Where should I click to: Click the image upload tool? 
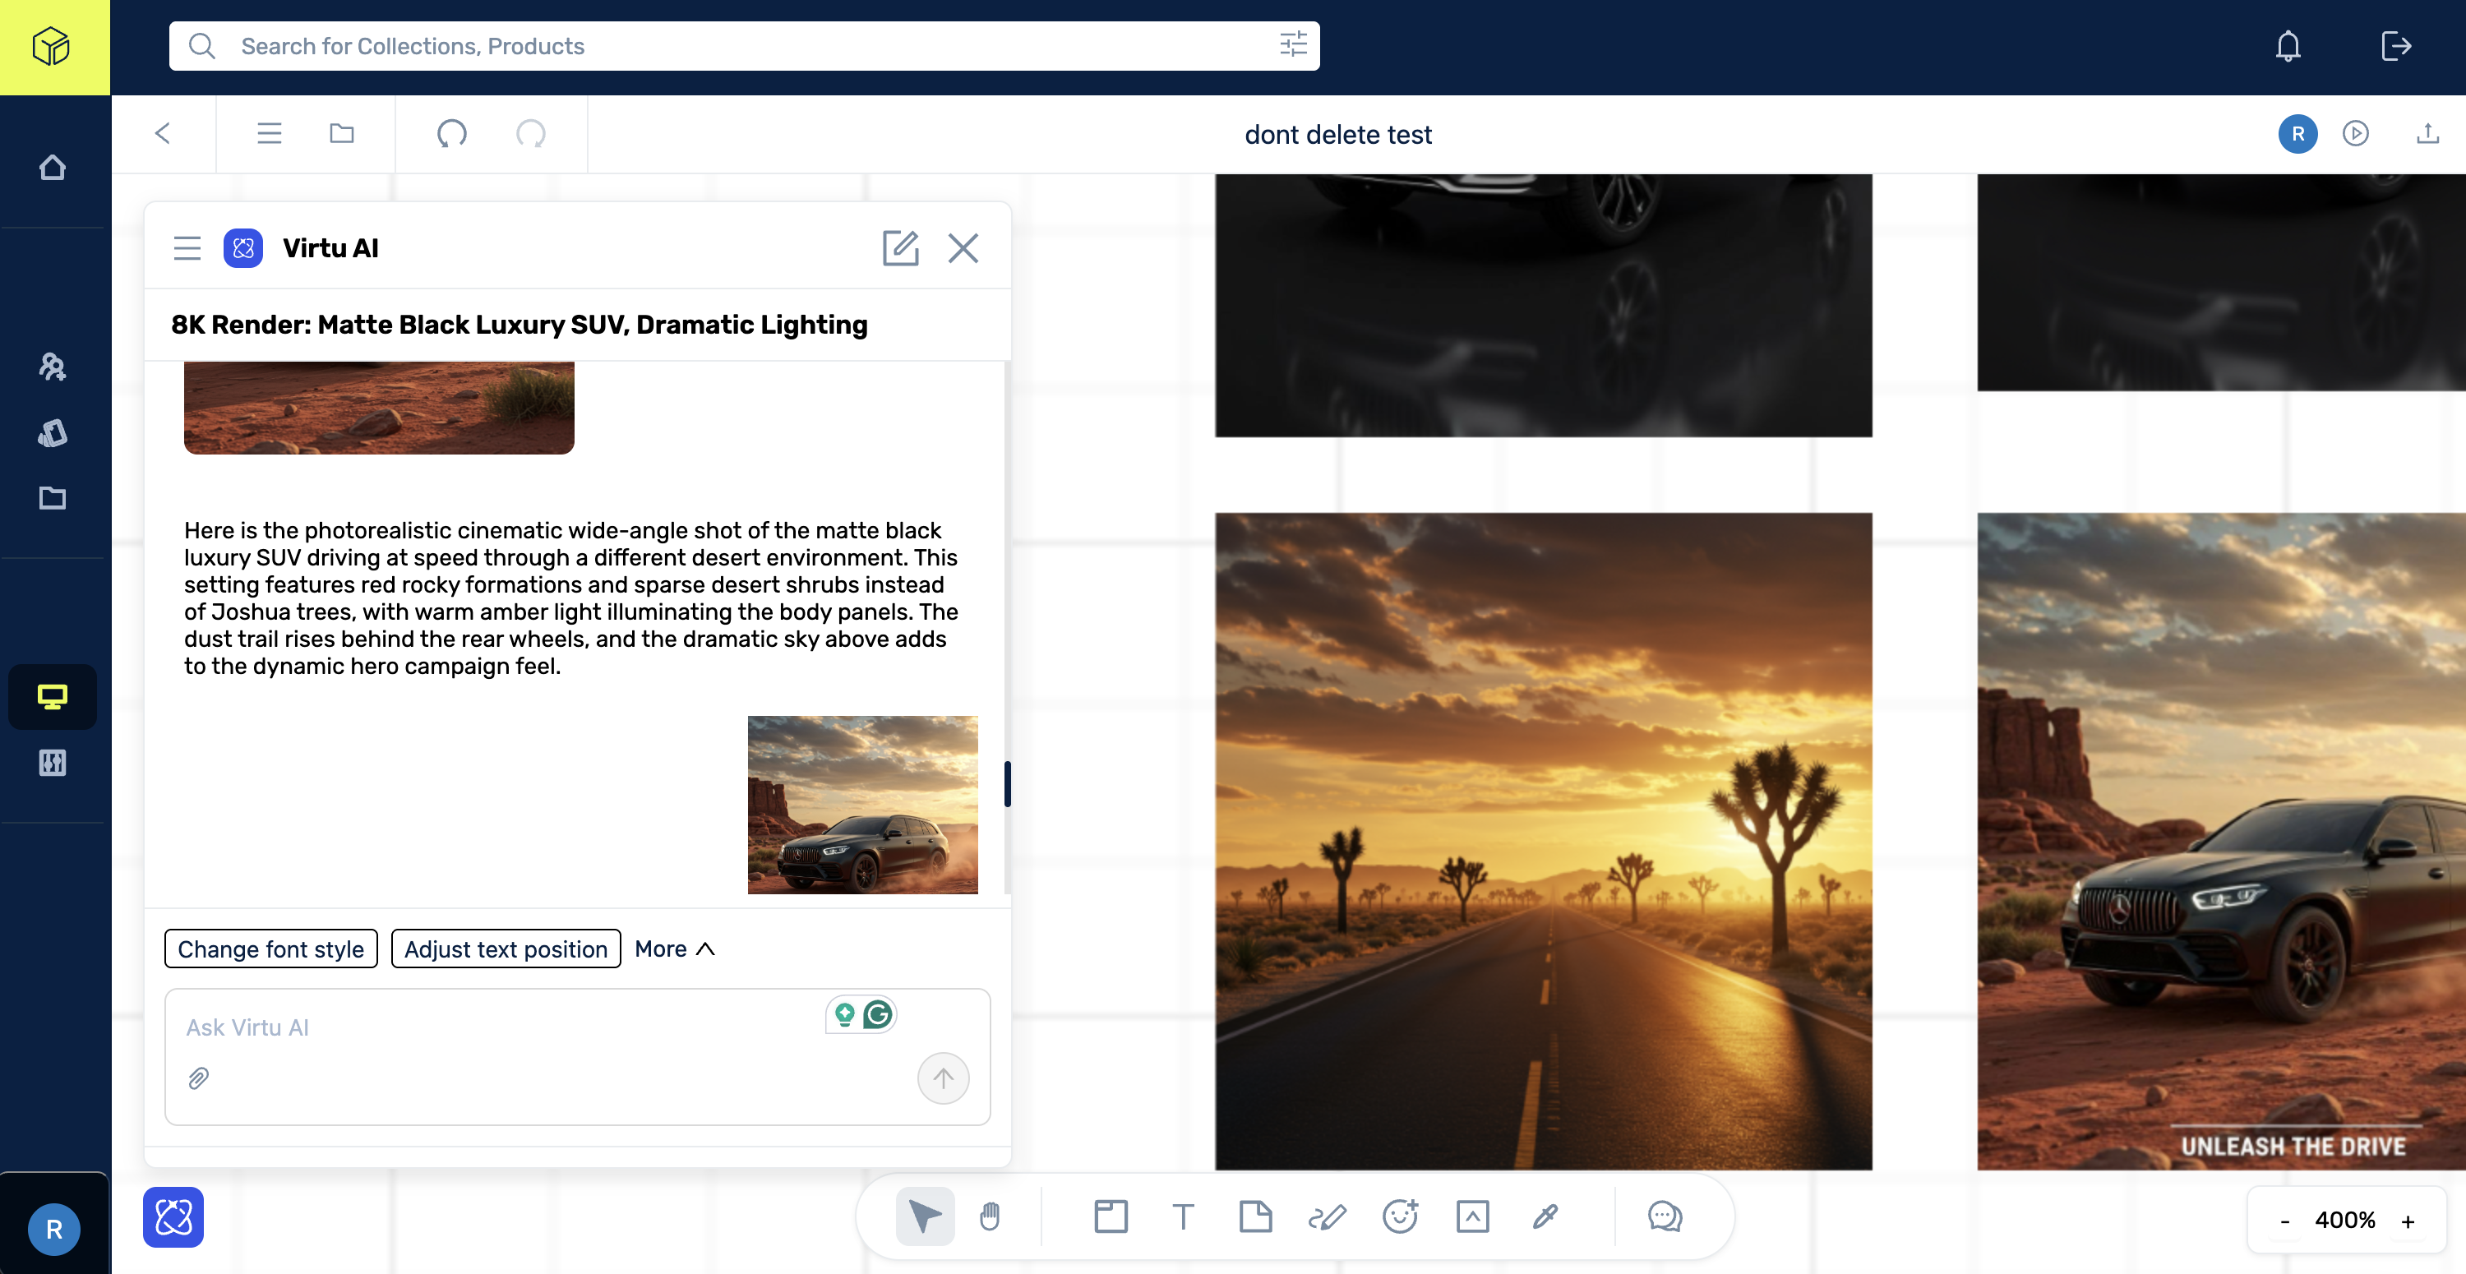click(1472, 1216)
